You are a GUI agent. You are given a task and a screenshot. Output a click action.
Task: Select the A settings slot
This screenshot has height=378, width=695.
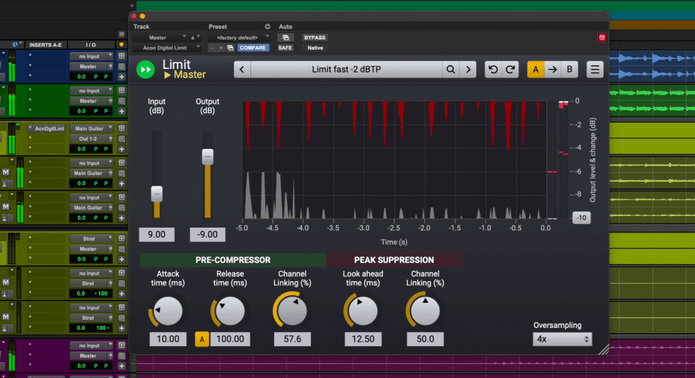click(x=536, y=70)
